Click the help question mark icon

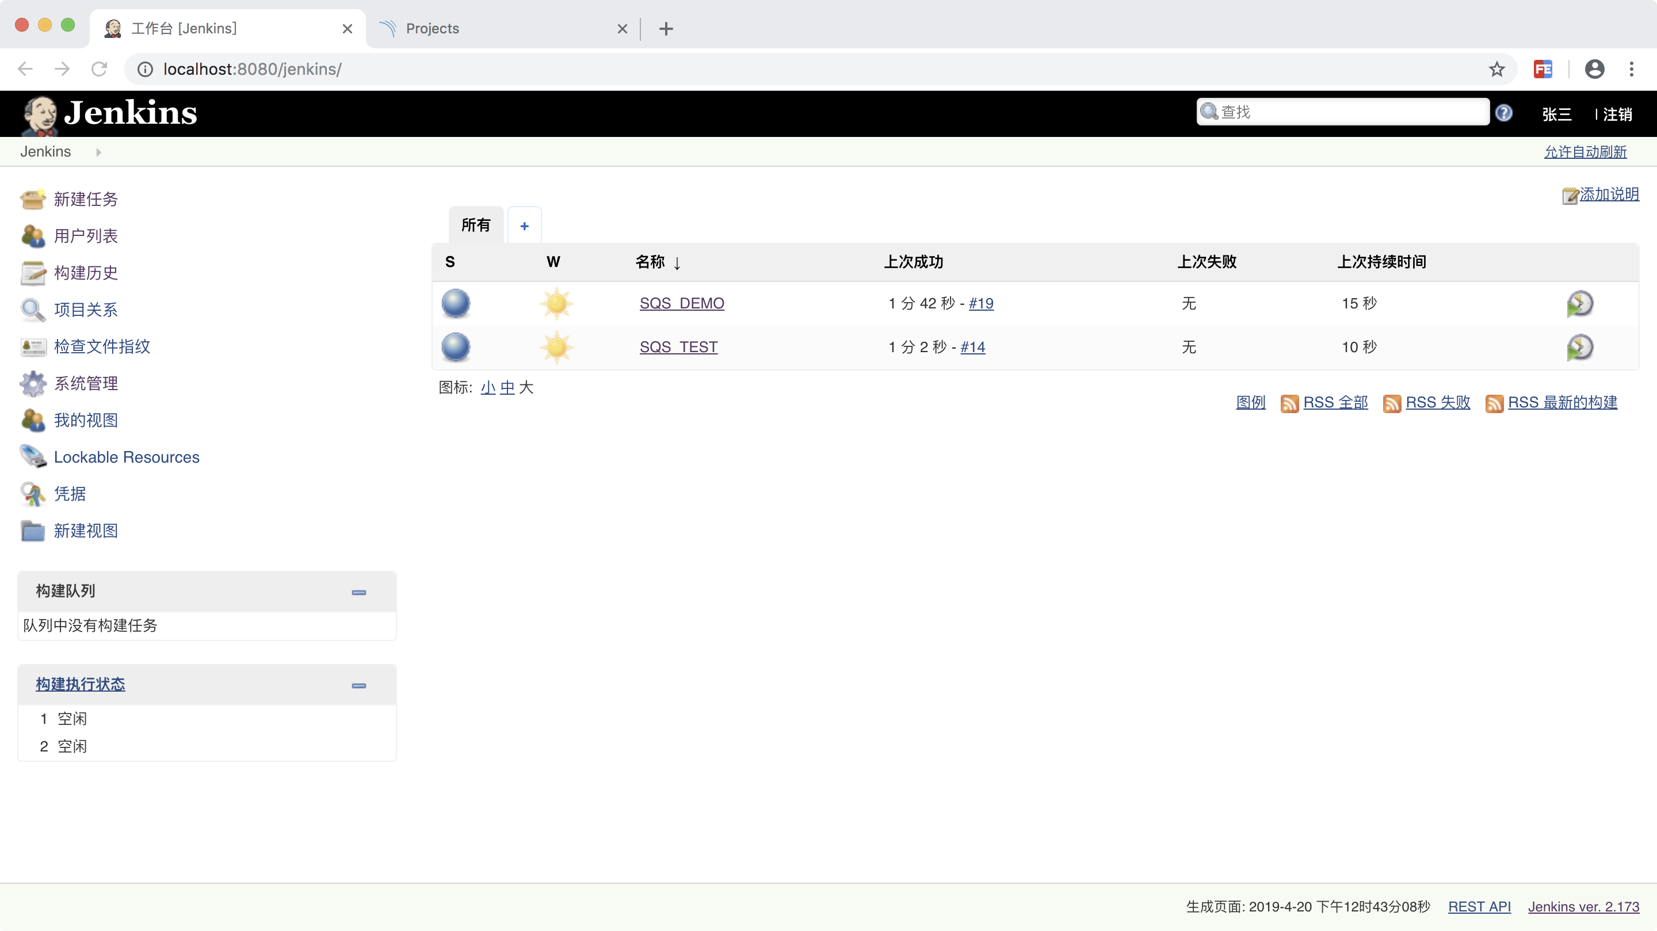(x=1503, y=113)
